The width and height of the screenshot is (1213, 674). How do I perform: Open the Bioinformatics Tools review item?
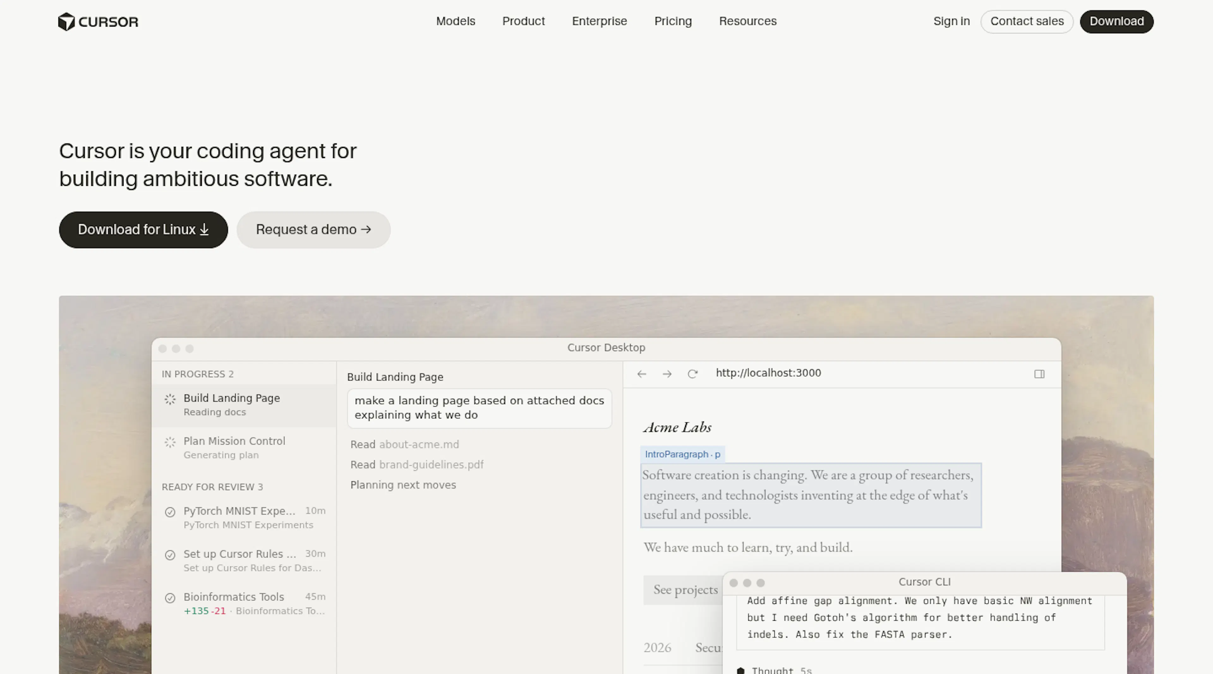[x=244, y=603]
